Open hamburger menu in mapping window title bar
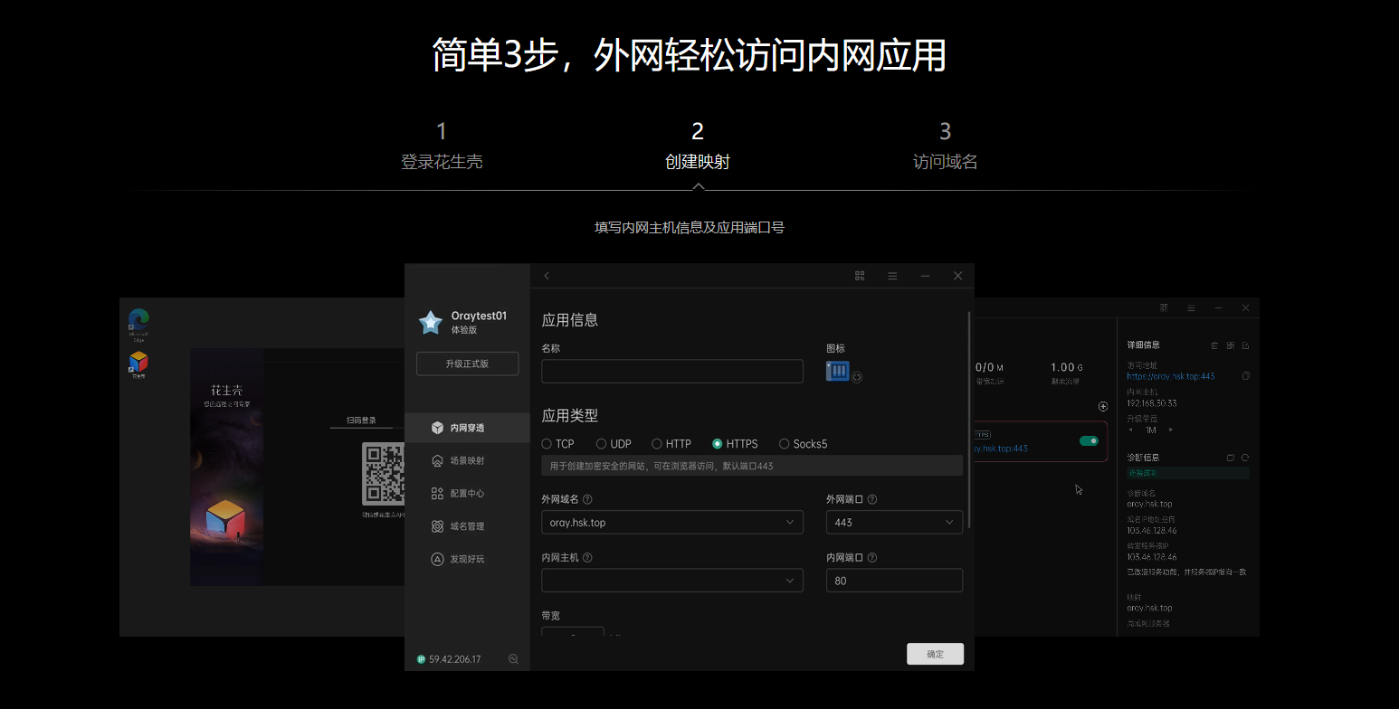 [892, 276]
